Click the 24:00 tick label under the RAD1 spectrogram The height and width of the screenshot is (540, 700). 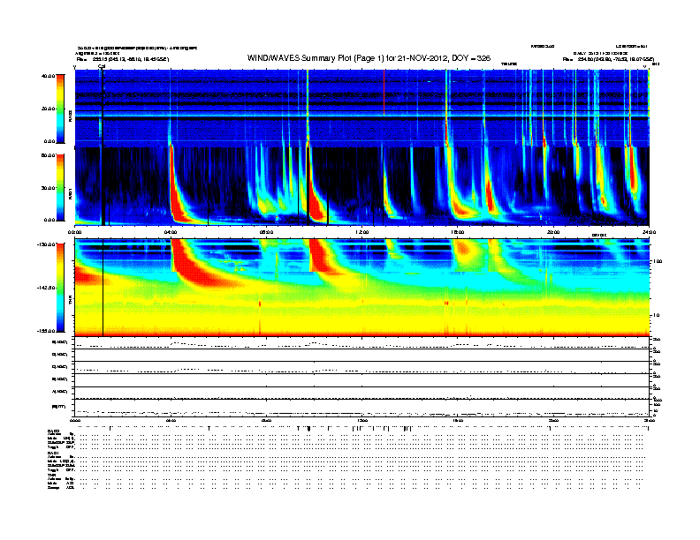[x=649, y=232]
